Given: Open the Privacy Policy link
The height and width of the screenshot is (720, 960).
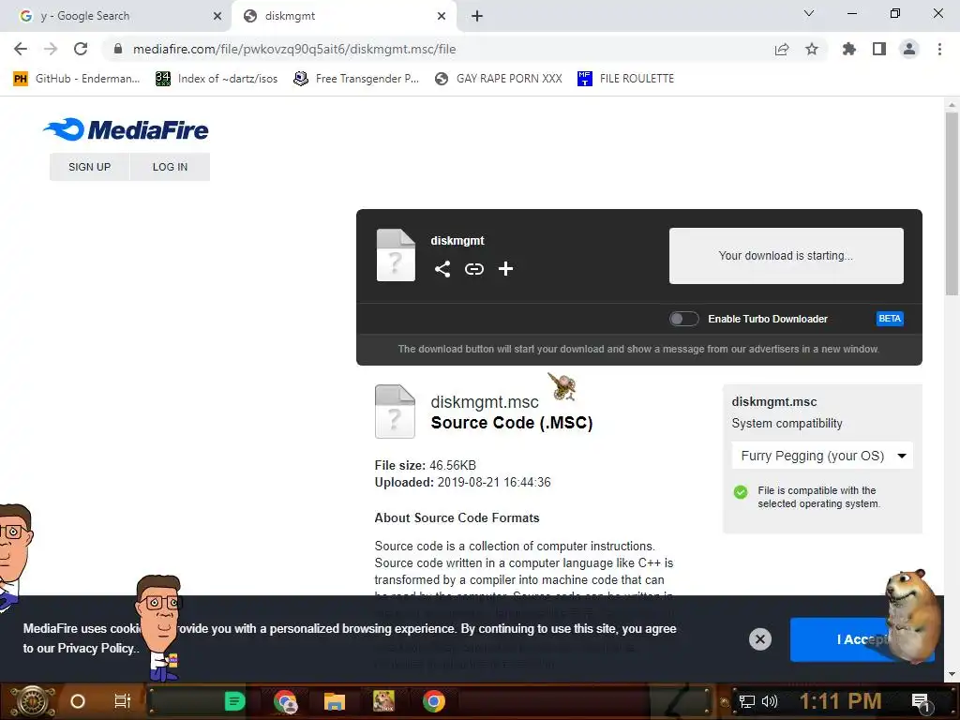Looking at the screenshot, I should 96,649.
